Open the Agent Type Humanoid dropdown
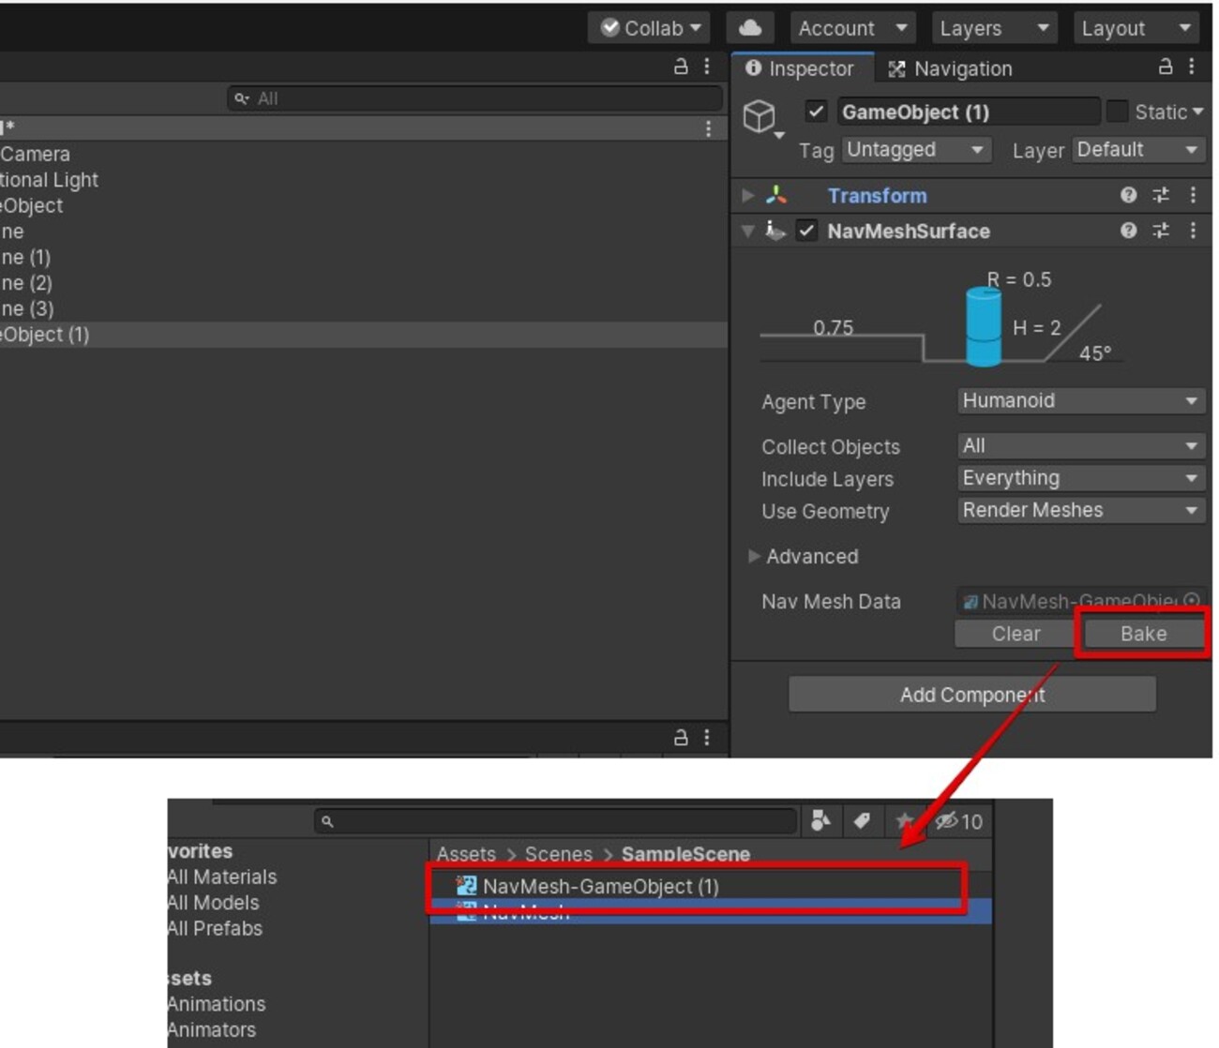 point(1080,401)
